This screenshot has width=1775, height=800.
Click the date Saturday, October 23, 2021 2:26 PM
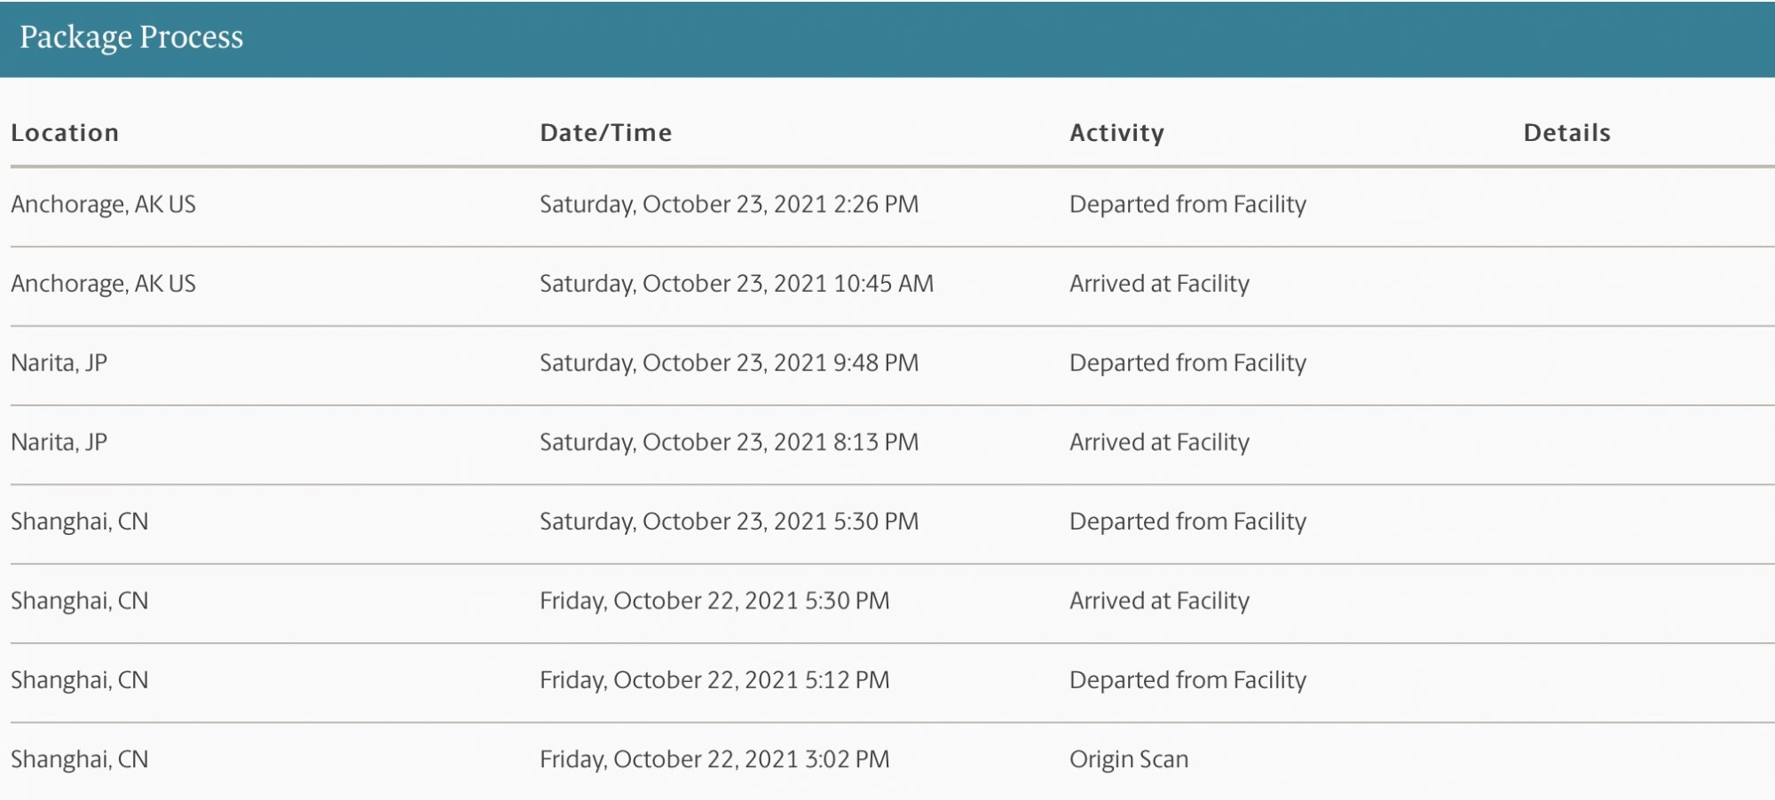coord(729,205)
